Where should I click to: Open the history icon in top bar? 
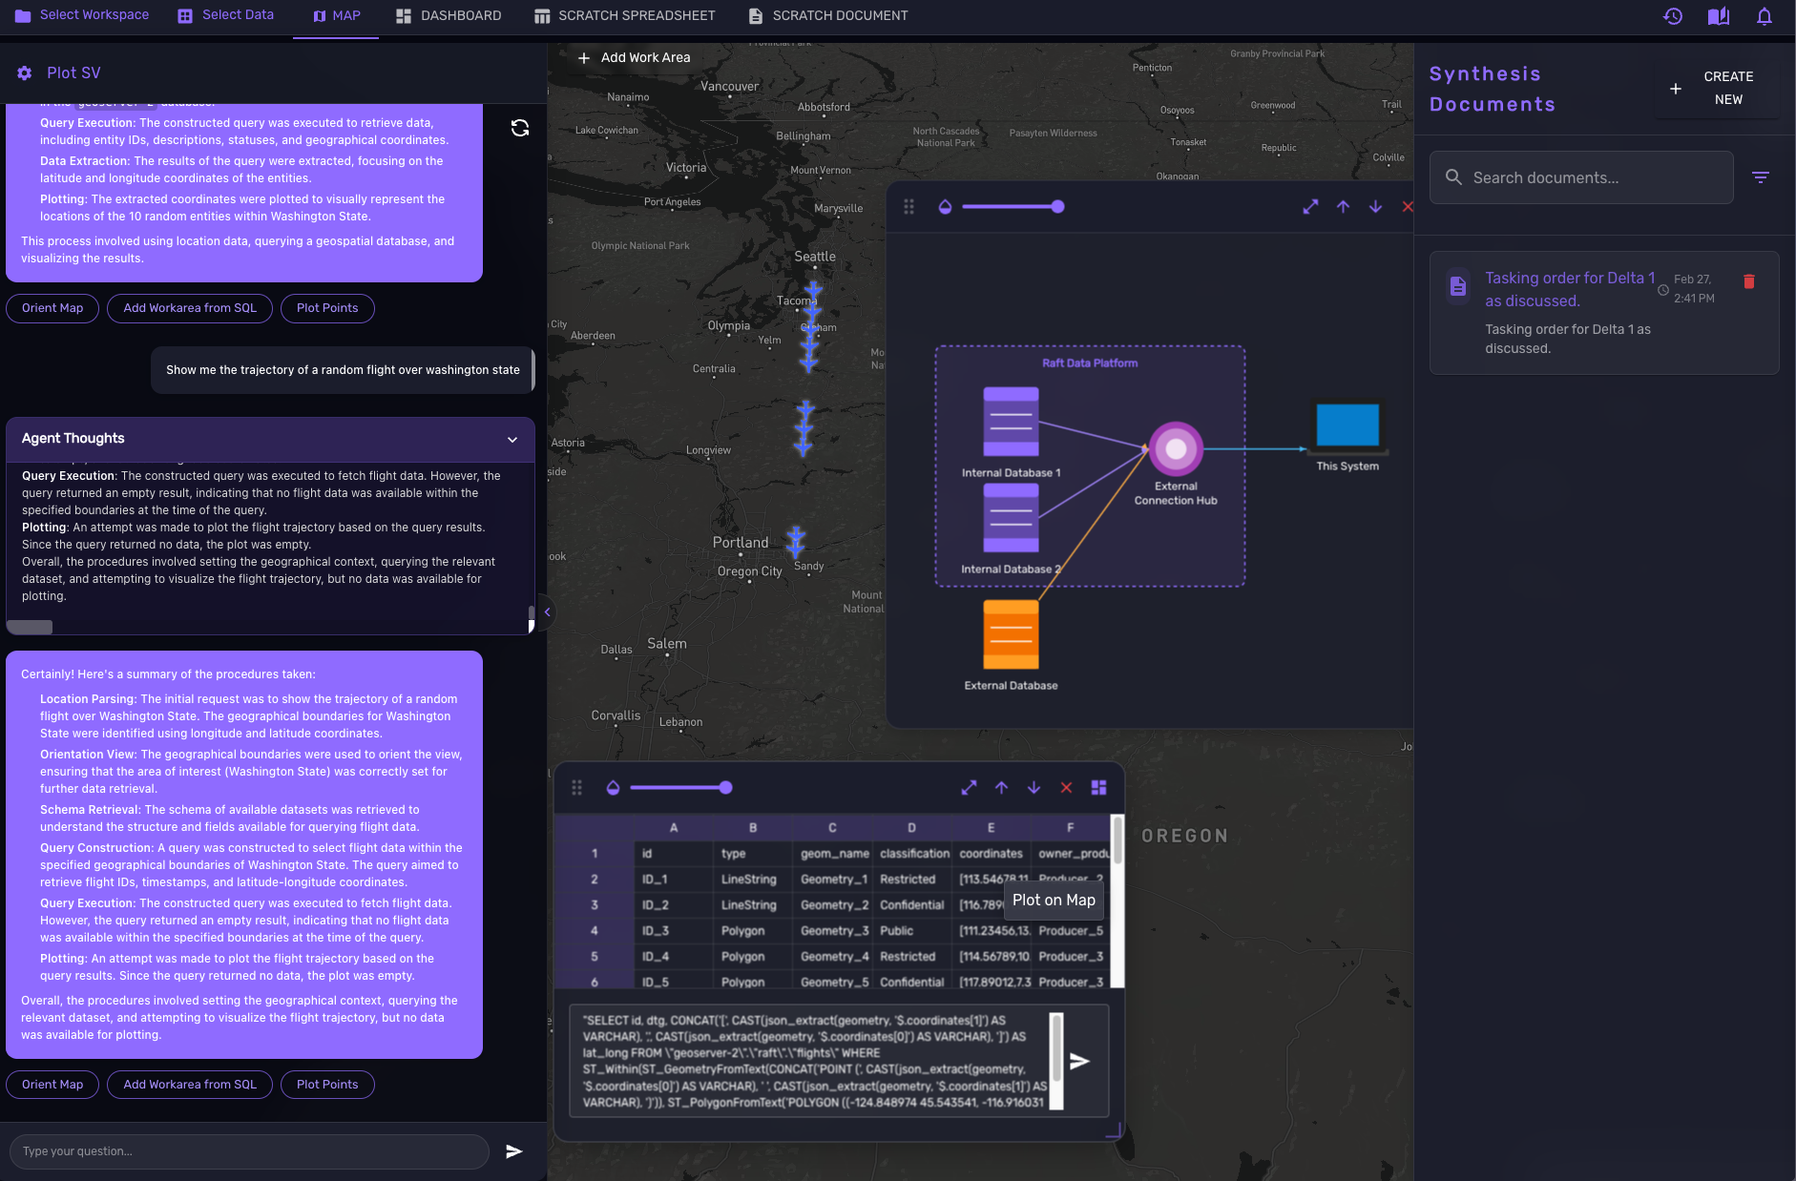coord(1672,16)
